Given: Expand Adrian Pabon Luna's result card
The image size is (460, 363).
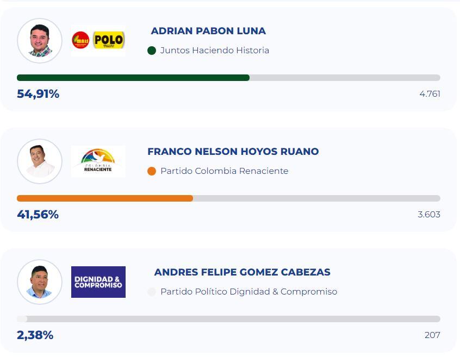Looking at the screenshot, I should click(x=230, y=56).
